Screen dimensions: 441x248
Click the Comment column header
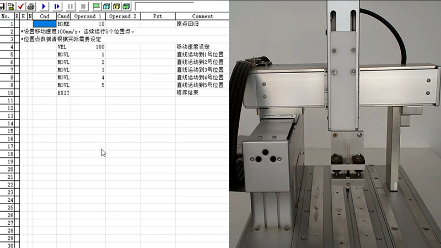click(202, 16)
